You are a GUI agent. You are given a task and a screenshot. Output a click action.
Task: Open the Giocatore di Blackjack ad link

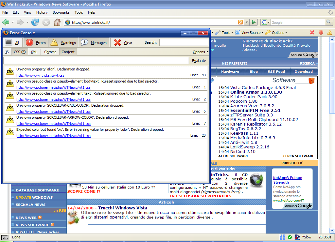(x=267, y=41)
